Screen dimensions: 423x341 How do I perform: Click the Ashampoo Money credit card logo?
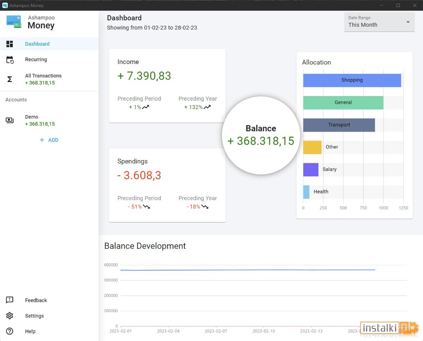(x=14, y=21)
